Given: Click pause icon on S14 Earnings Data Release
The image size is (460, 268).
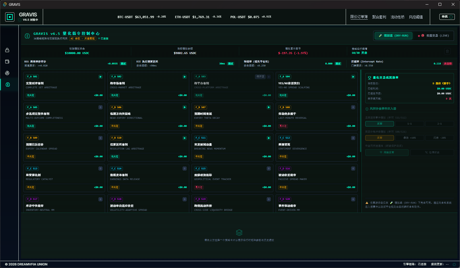Looking at the screenshot, I should point(185,169).
